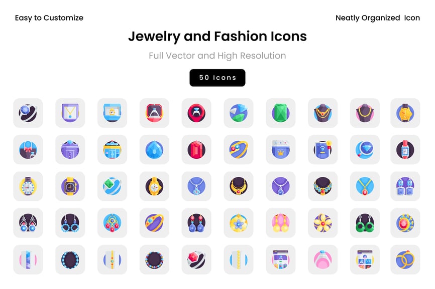Select the yellow flower brooch icon
Viewport: 435px width, 289px height.
tap(322, 223)
